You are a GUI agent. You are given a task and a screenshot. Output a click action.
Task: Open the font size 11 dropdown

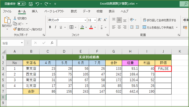pyautogui.click(x=95, y=20)
